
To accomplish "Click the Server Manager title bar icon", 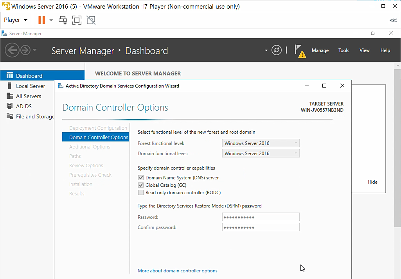I will point(4,34).
